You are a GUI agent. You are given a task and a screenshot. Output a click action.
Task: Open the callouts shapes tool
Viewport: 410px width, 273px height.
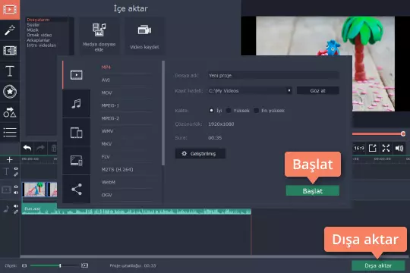point(10,111)
